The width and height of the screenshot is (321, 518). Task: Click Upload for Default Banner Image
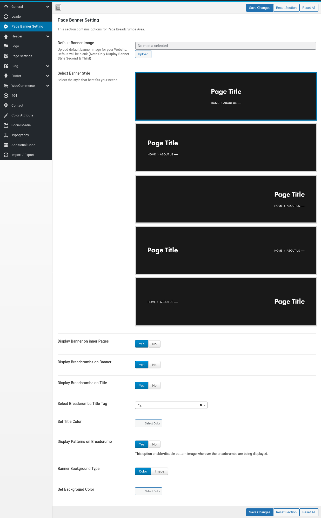(x=143, y=54)
